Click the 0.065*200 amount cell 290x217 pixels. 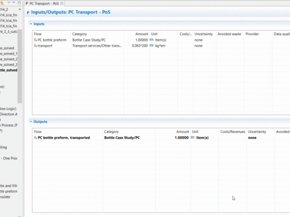pyautogui.click(x=140, y=45)
